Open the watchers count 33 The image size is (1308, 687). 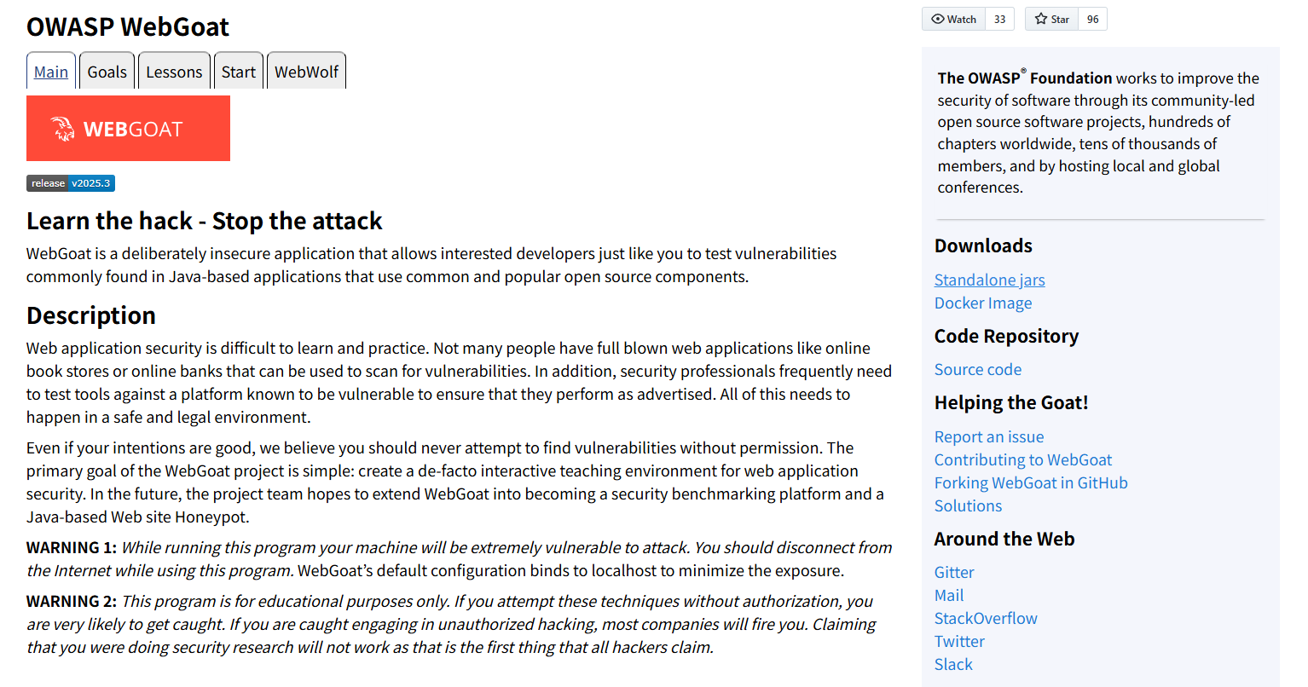pos(1000,19)
